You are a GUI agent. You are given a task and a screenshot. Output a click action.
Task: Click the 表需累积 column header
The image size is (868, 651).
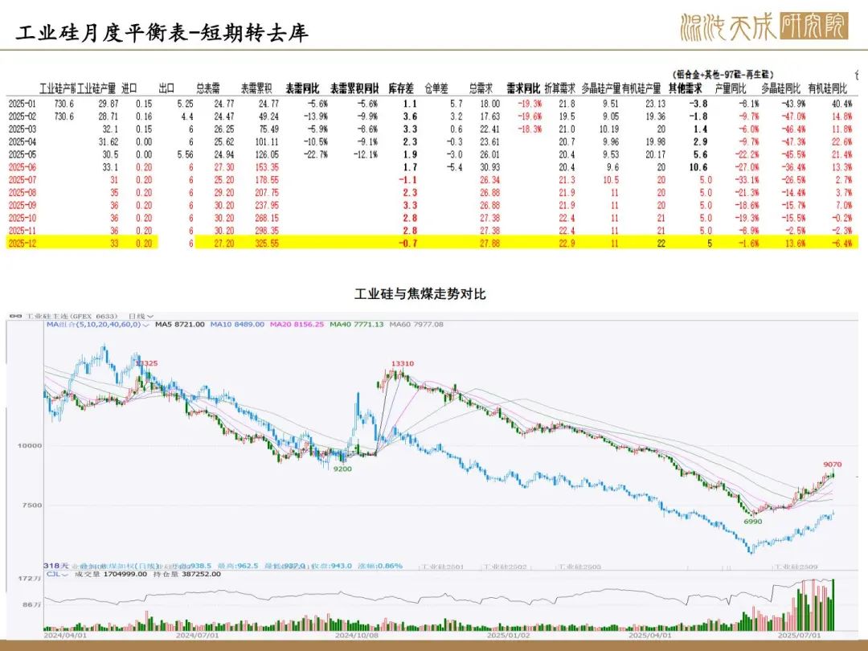[x=256, y=88]
